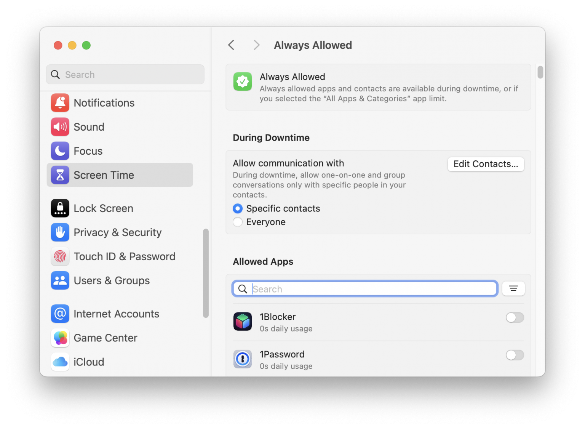Click inside the Allowed Apps search field
The image size is (585, 429).
[364, 288]
